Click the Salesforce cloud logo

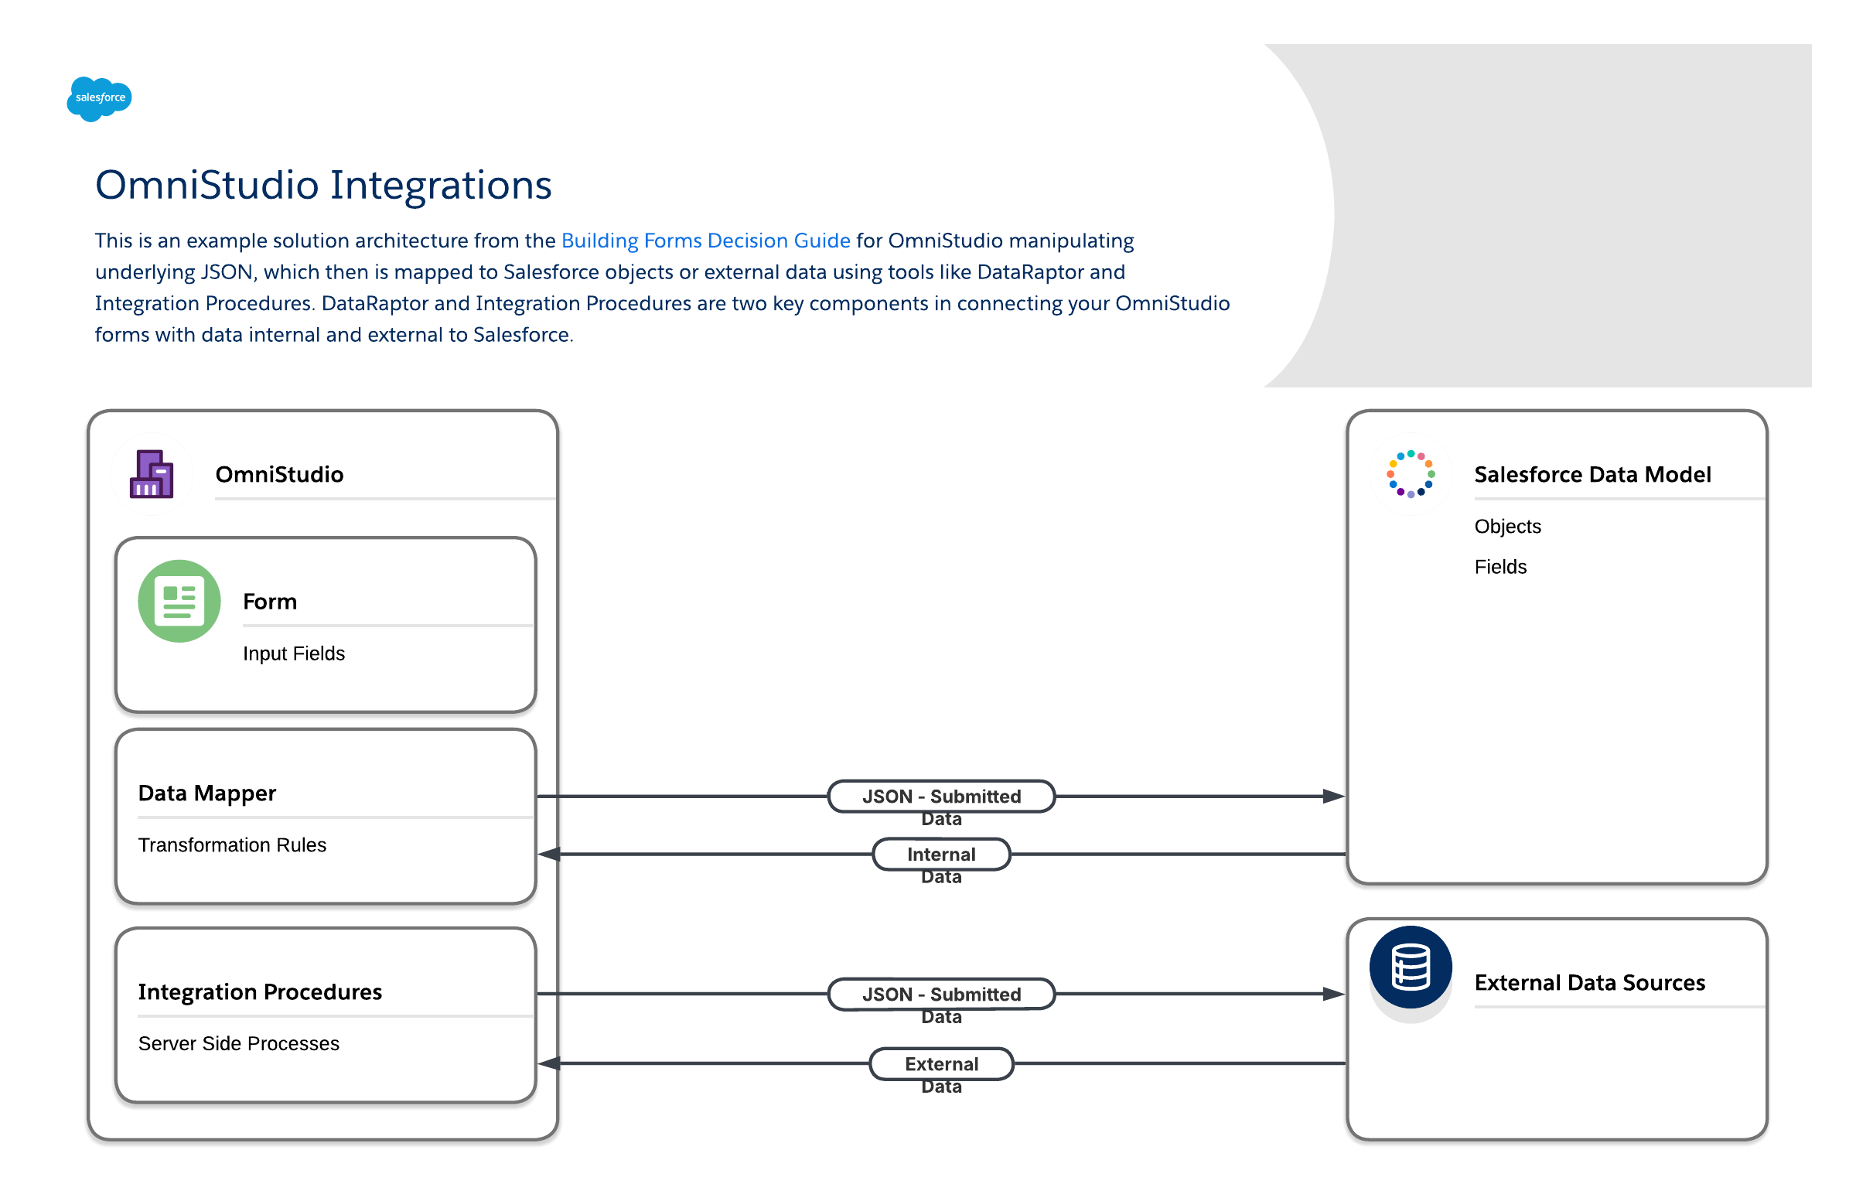tap(100, 98)
